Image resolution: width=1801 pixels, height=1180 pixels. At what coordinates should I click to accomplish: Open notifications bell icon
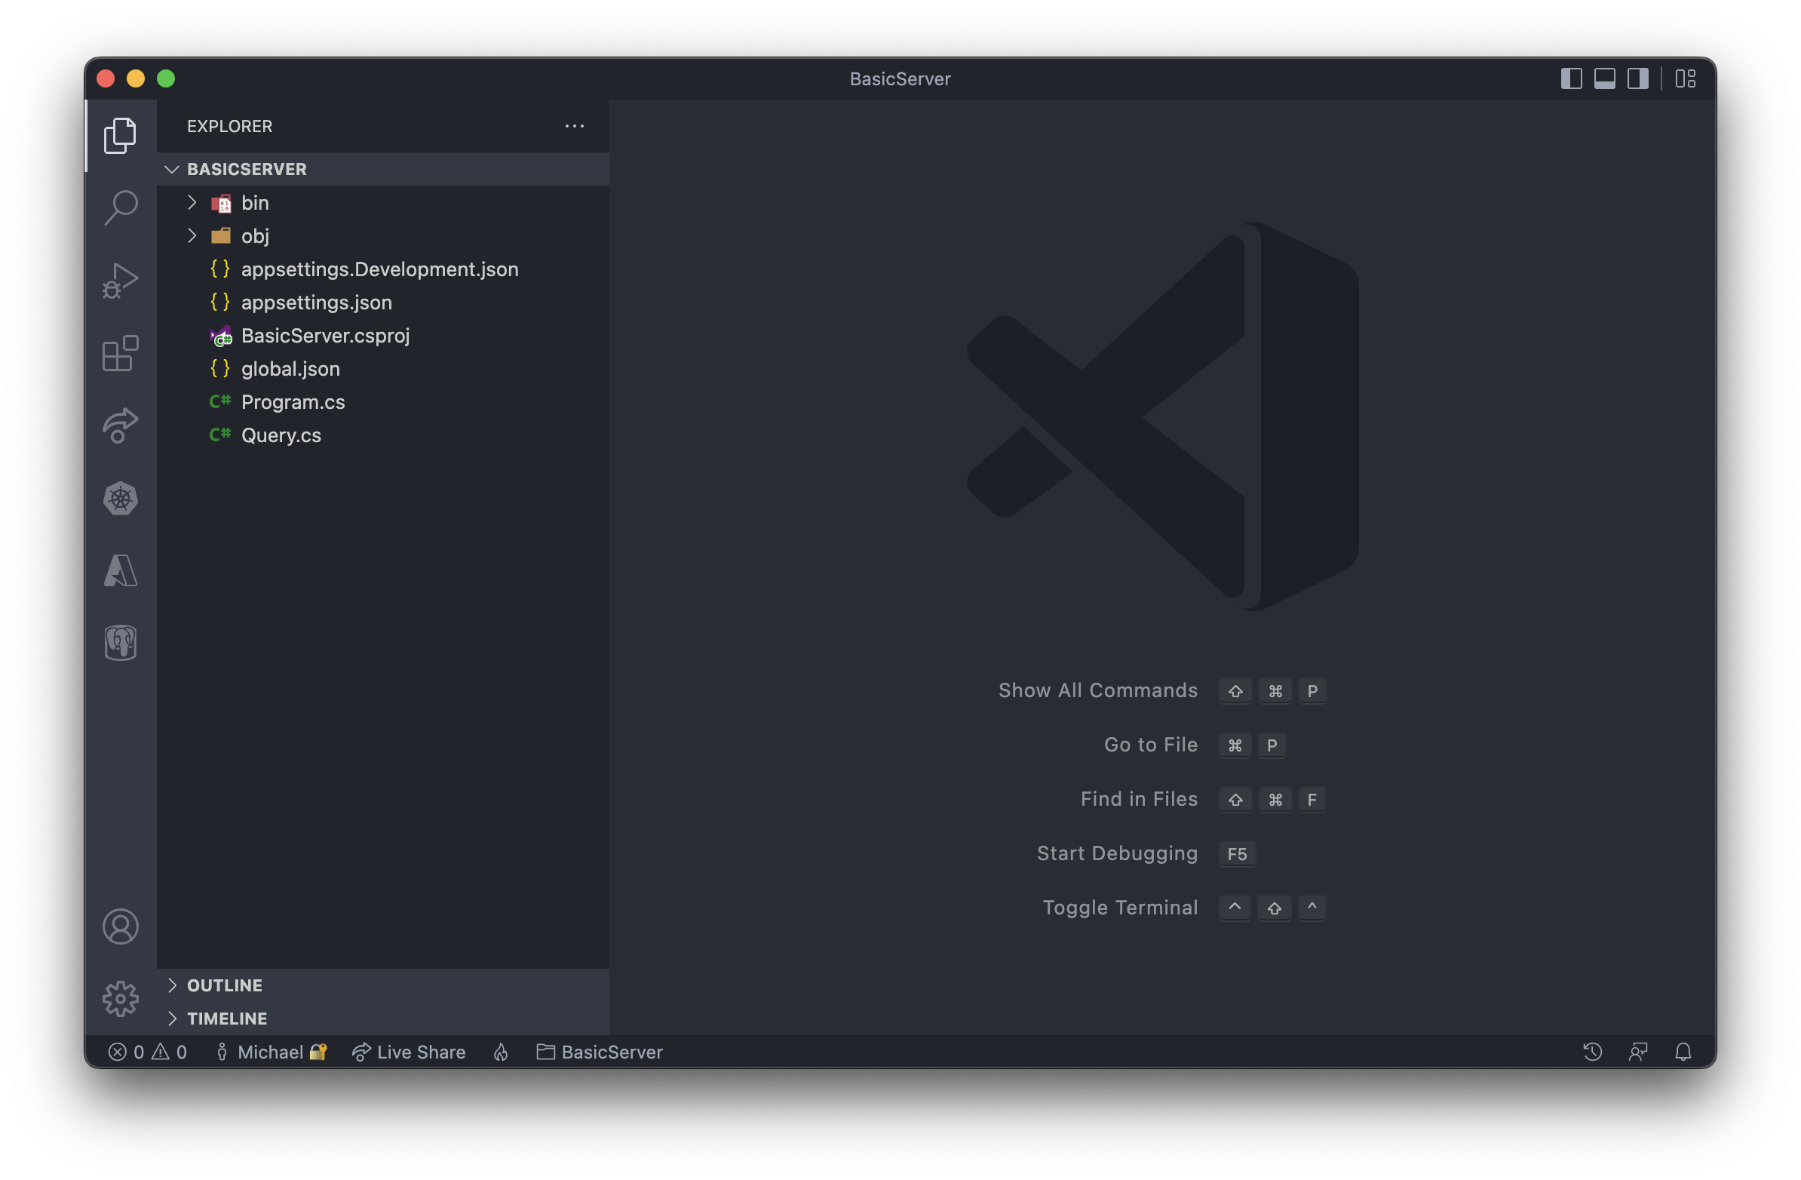[1683, 1052]
